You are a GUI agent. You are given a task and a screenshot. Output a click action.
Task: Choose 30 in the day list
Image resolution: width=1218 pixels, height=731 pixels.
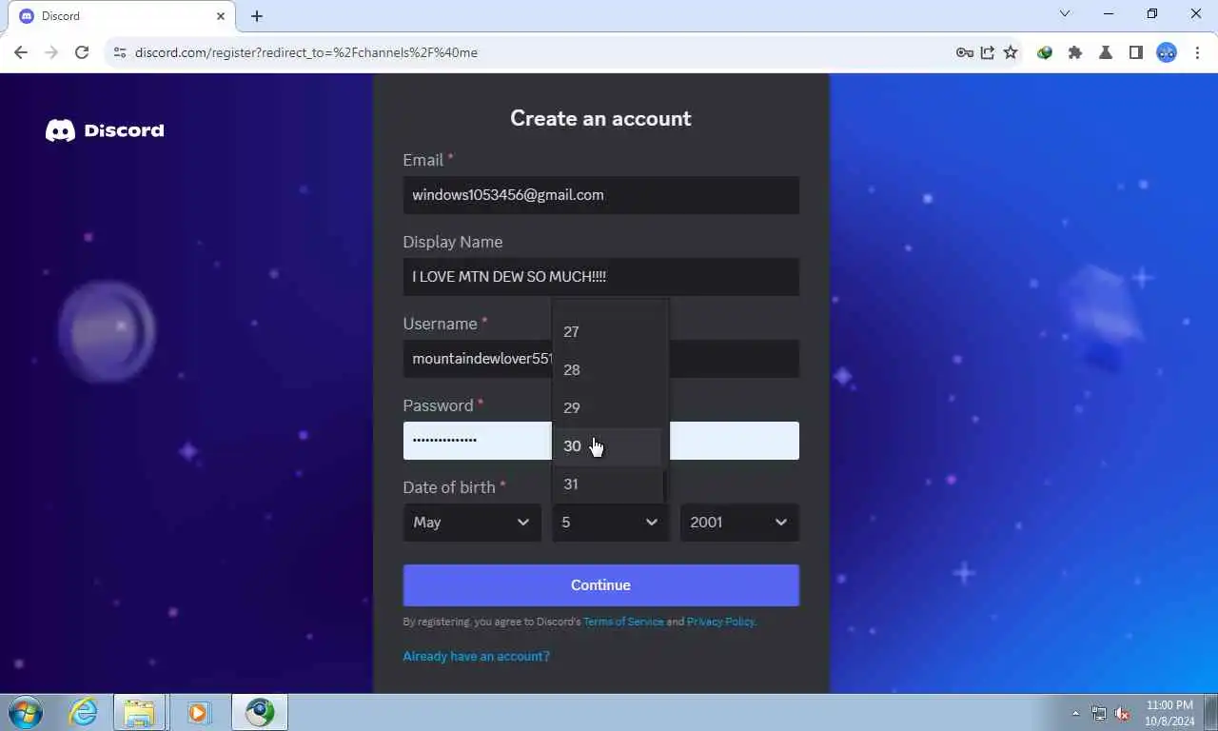[x=607, y=445]
